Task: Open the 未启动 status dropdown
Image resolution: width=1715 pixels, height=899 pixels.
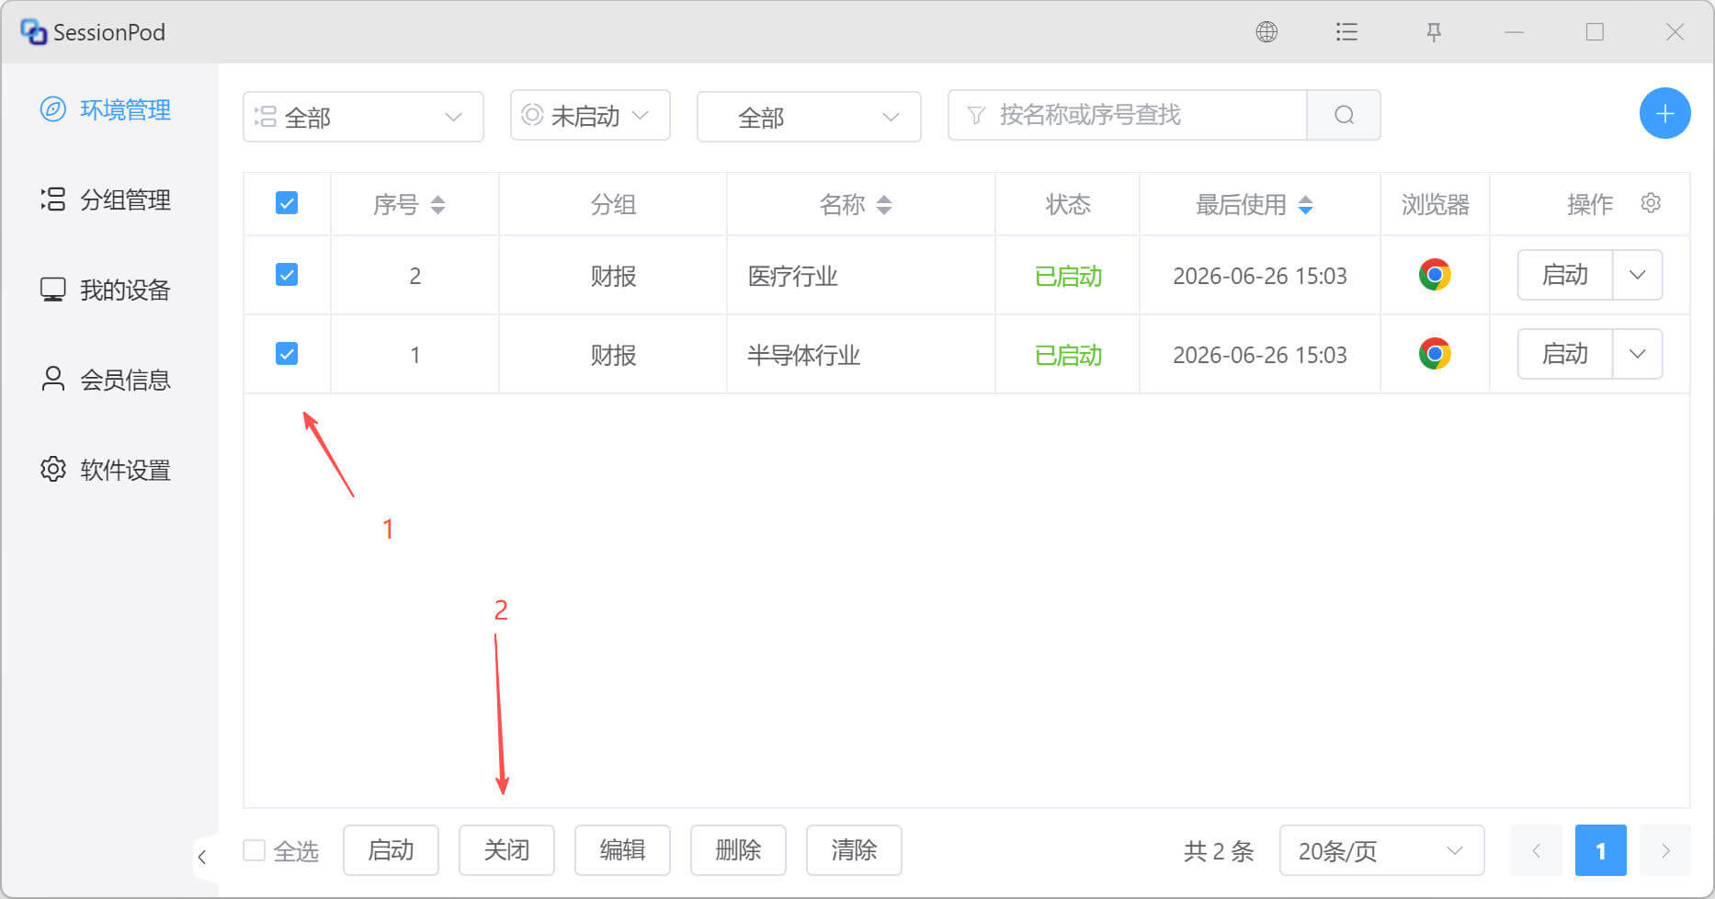Action: (x=590, y=115)
